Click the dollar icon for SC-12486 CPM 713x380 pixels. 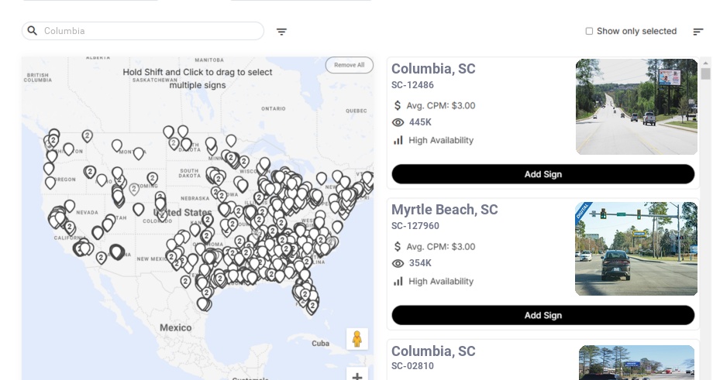(x=398, y=105)
